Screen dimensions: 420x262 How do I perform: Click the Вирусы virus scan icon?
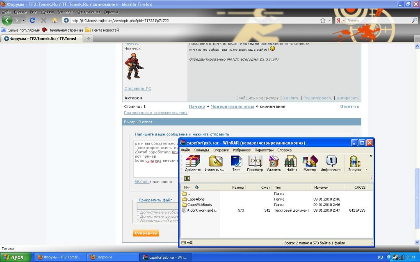coord(354,163)
